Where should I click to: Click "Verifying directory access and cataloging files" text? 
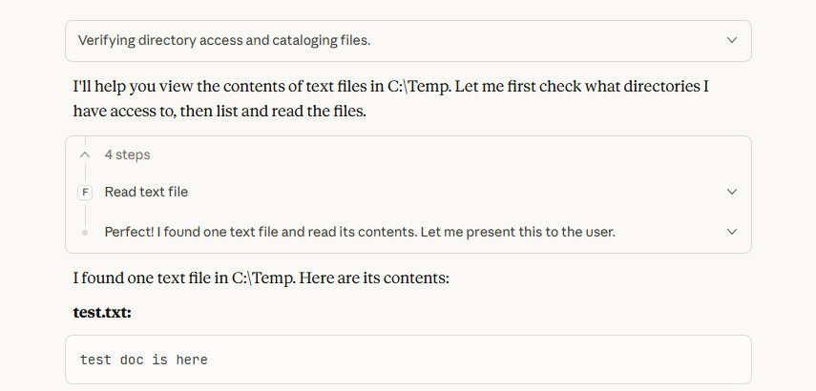coord(223,40)
